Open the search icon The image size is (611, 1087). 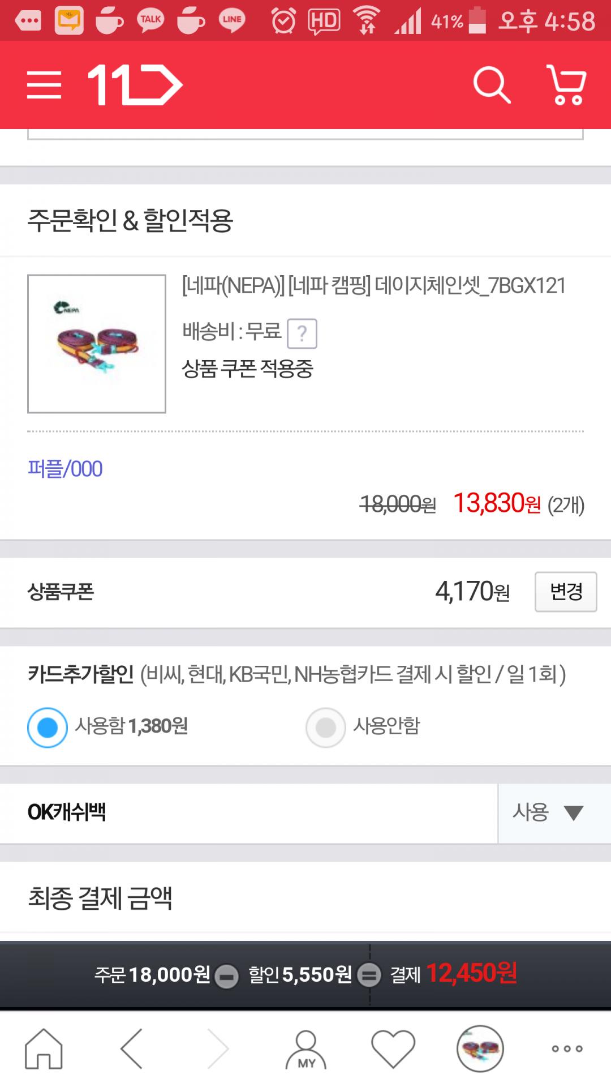click(x=492, y=85)
